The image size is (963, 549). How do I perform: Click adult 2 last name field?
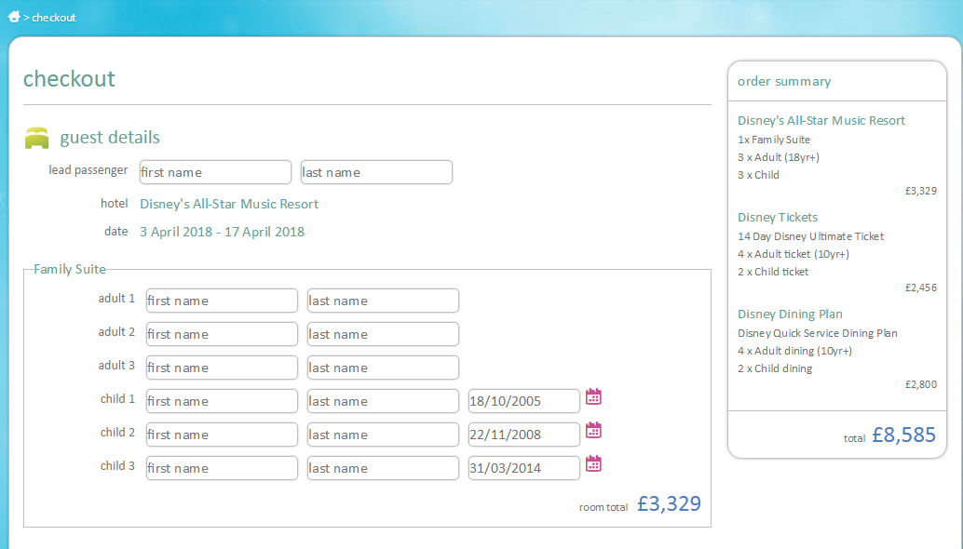click(x=383, y=334)
